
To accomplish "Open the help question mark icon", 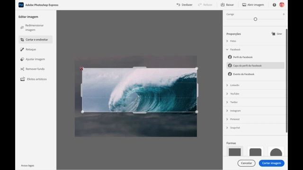I will point(274,5).
